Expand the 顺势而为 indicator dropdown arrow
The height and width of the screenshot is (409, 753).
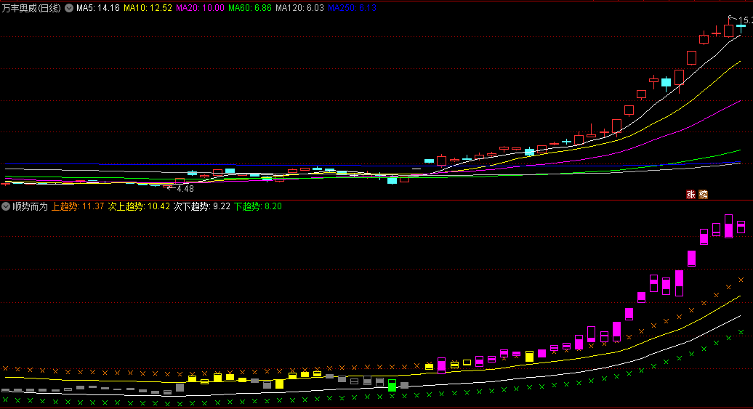coord(6,206)
